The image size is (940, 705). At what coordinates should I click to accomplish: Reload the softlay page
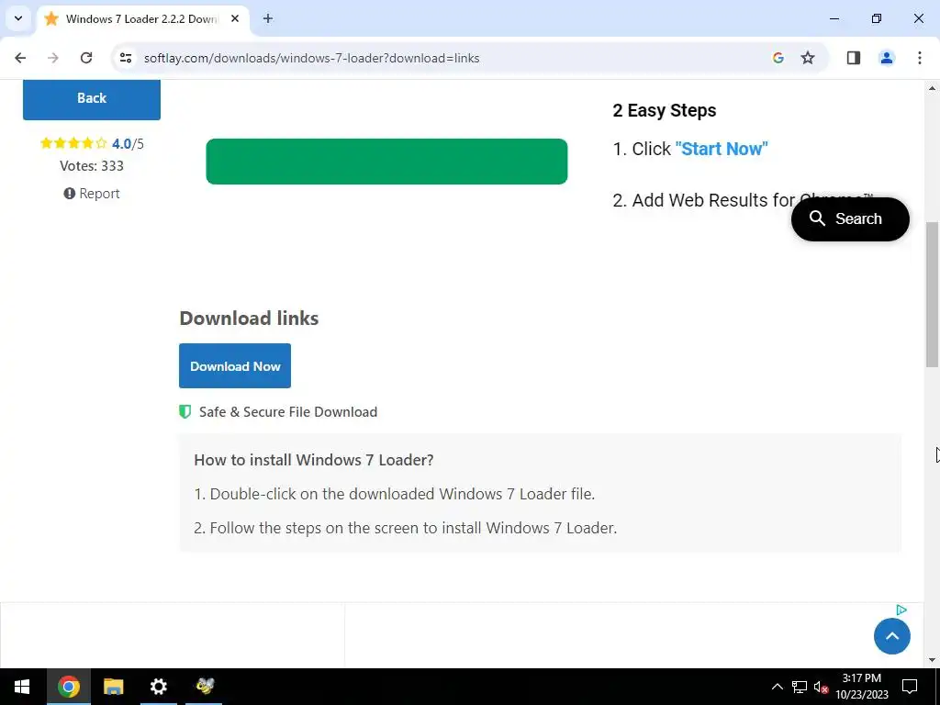86,58
